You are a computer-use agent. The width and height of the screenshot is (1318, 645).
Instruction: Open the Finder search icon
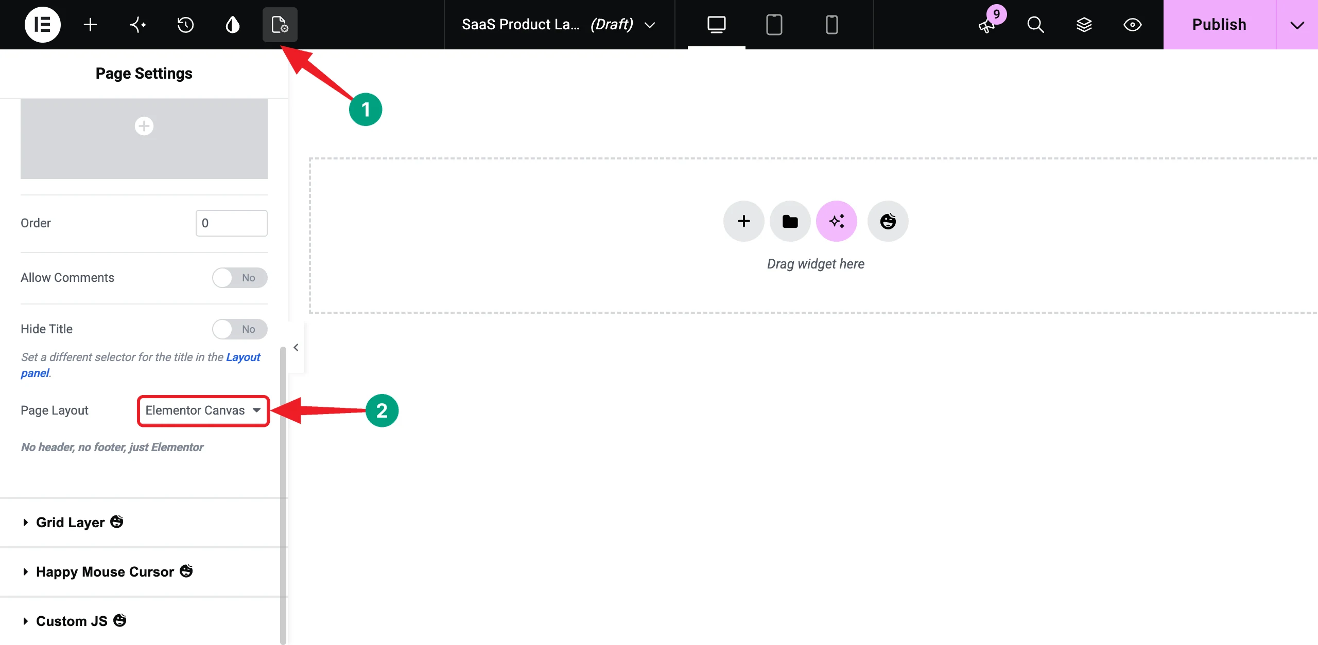tap(1035, 25)
